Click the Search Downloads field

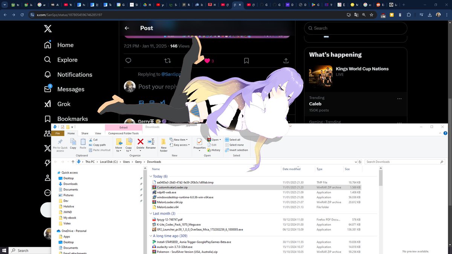click(x=405, y=162)
